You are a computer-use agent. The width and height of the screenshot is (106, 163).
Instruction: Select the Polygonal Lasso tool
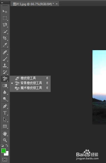5,25
